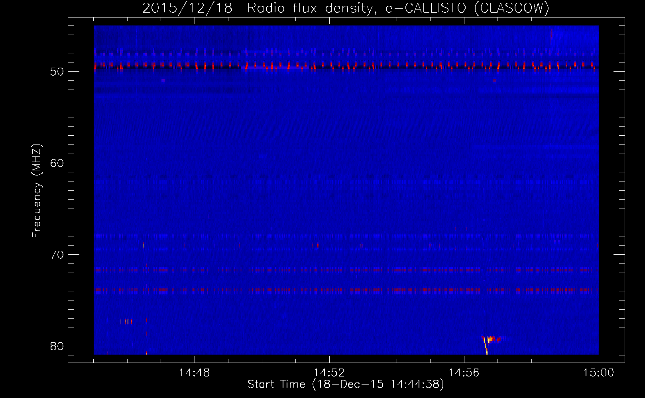This screenshot has height=398, width=645.
Task: Click the '50' frequency tick label
Action: [x=57, y=72]
